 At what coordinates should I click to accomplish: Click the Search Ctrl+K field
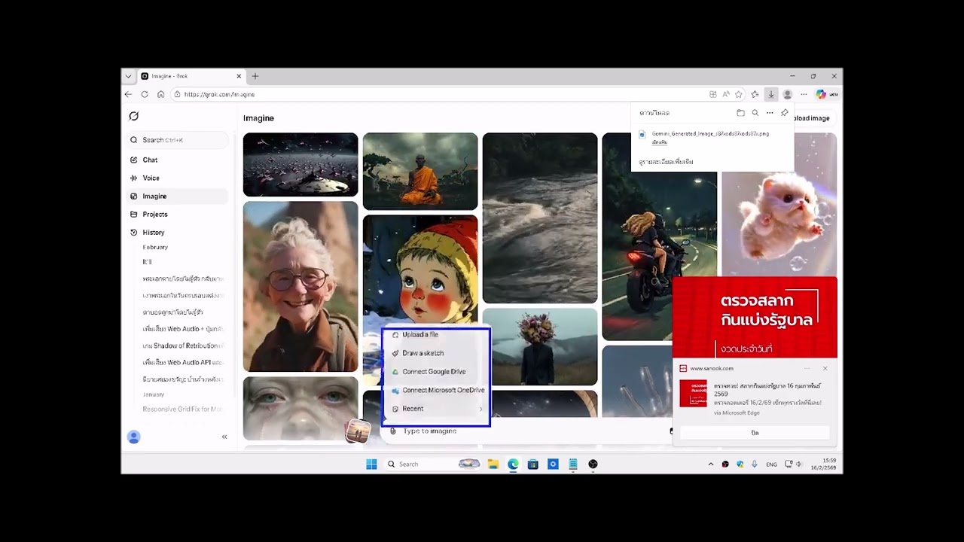click(x=178, y=140)
